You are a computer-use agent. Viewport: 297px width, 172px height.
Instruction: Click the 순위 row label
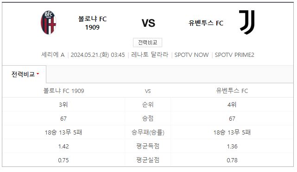click(x=148, y=104)
